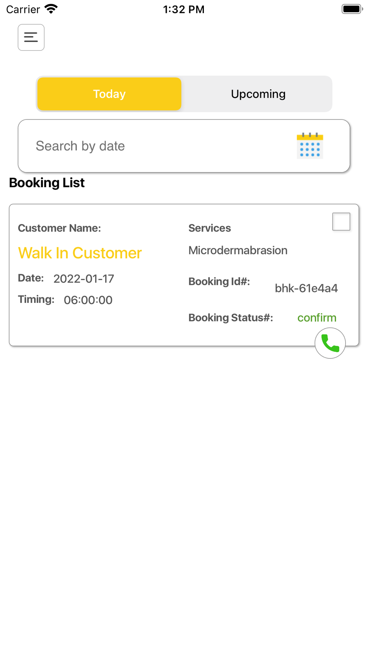
Task: Tap the Services label in booking card
Action: click(x=210, y=228)
